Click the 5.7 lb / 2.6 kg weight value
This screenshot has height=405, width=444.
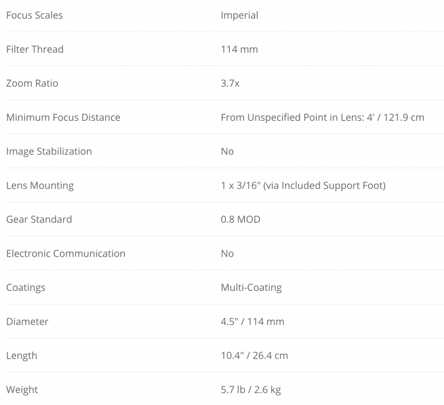pyautogui.click(x=251, y=389)
